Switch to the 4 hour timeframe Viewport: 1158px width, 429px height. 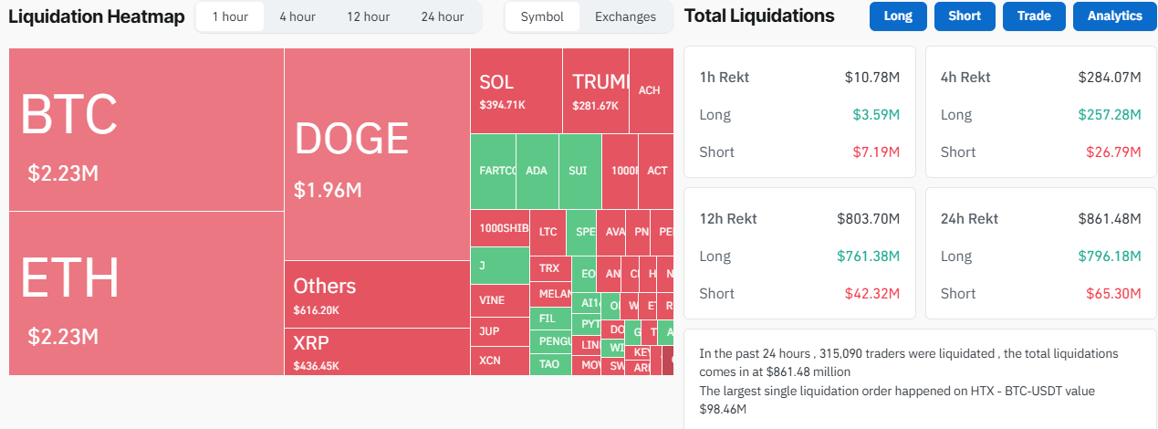click(x=297, y=16)
